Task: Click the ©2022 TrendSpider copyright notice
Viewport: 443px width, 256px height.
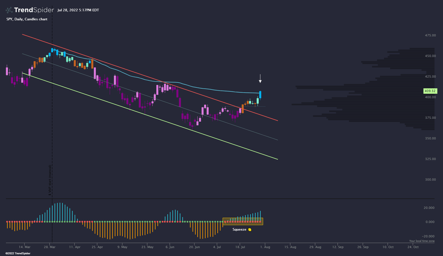Action: click(x=18, y=253)
